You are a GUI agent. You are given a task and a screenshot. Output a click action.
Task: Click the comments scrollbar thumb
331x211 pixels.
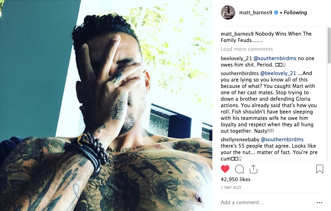(329, 45)
